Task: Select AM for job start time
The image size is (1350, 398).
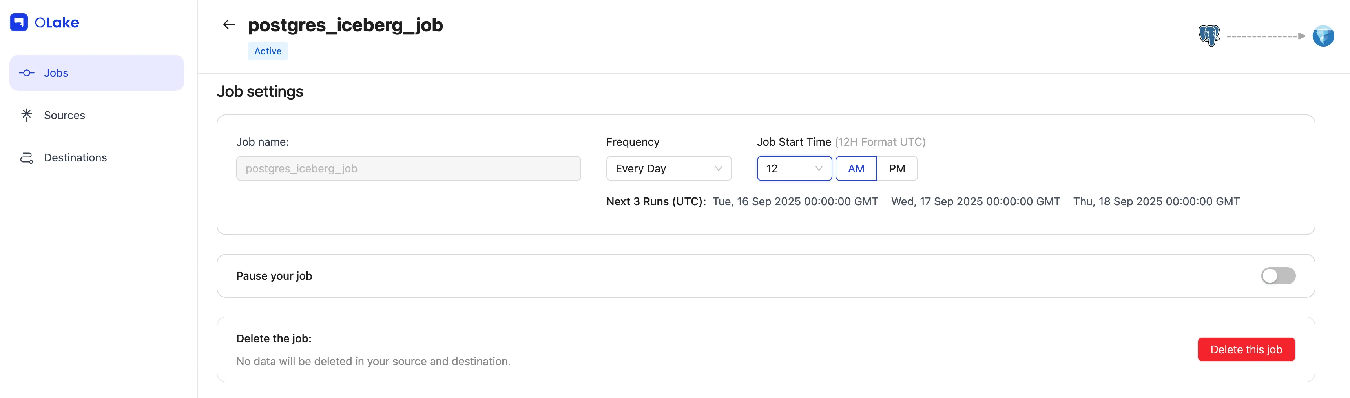Action: (855, 168)
